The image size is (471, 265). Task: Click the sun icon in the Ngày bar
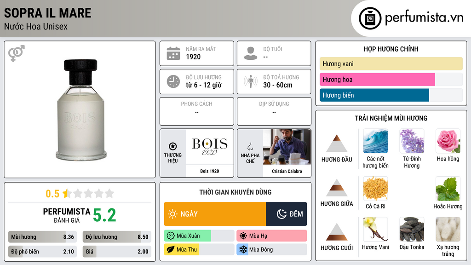173,214
